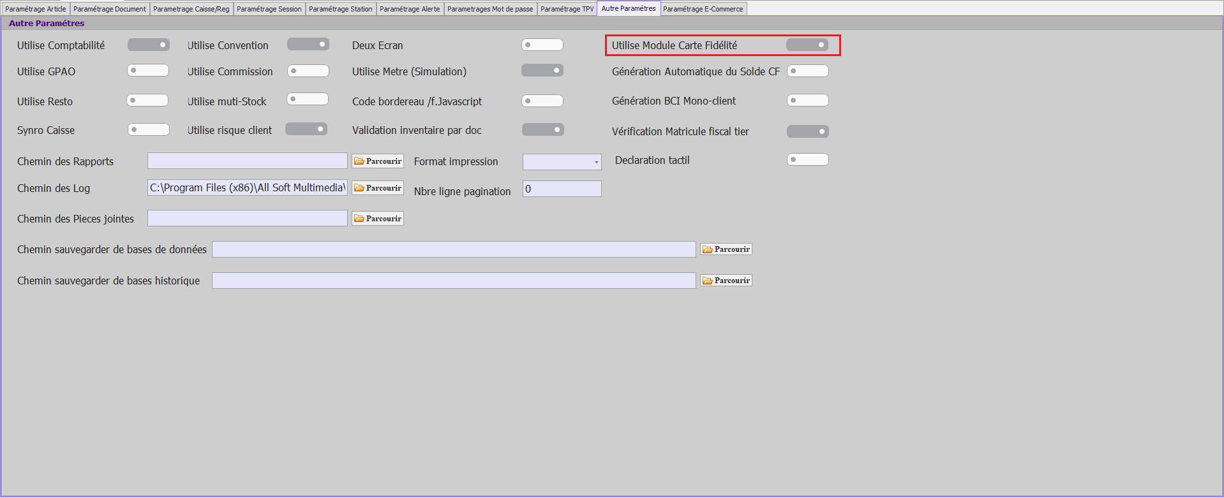Click Parcourir next to Chemin des Log
Screen dimensions: 1224x498
tap(378, 188)
